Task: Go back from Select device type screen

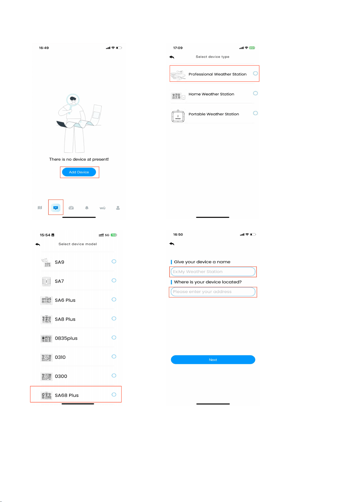Action: pyautogui.click(x=172, y=57)
